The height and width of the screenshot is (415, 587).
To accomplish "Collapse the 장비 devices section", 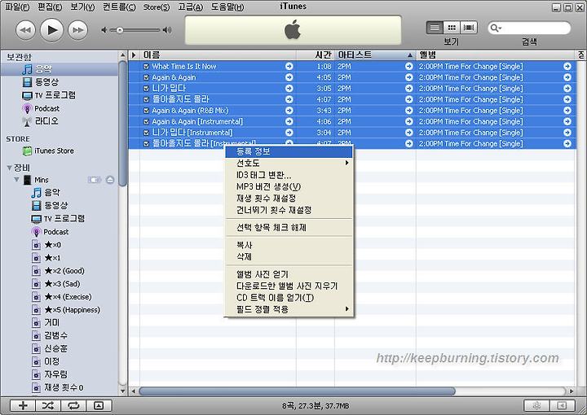I will (9, 168).
